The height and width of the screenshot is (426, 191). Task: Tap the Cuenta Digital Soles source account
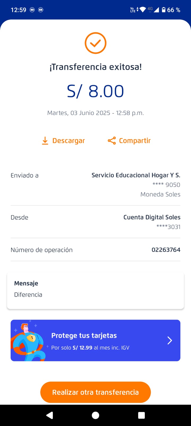coord(152,217)
